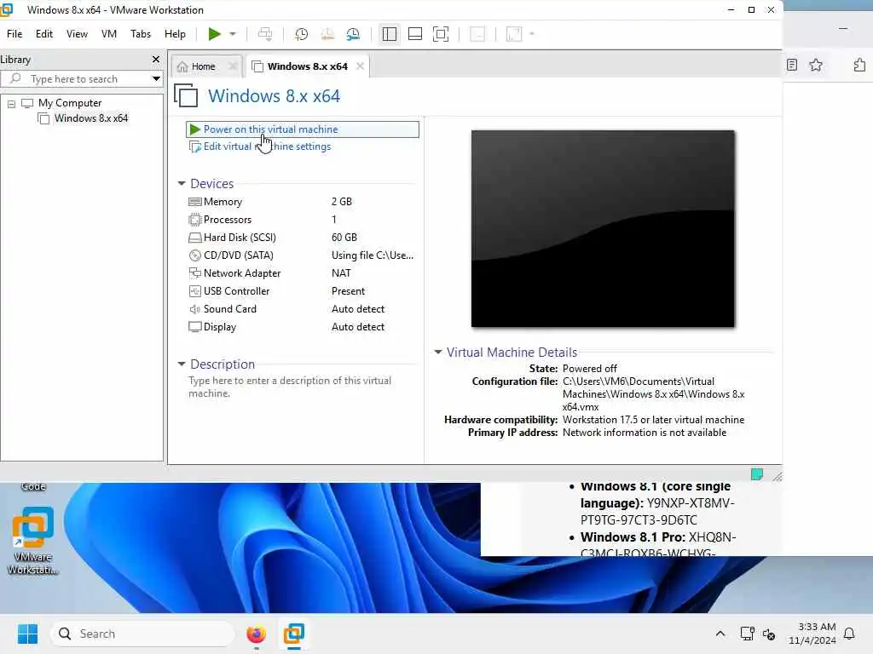Open the Windows Start menu
Viewport: 873px width, 654px height.
pyautogui.click(x=28, y=634)
